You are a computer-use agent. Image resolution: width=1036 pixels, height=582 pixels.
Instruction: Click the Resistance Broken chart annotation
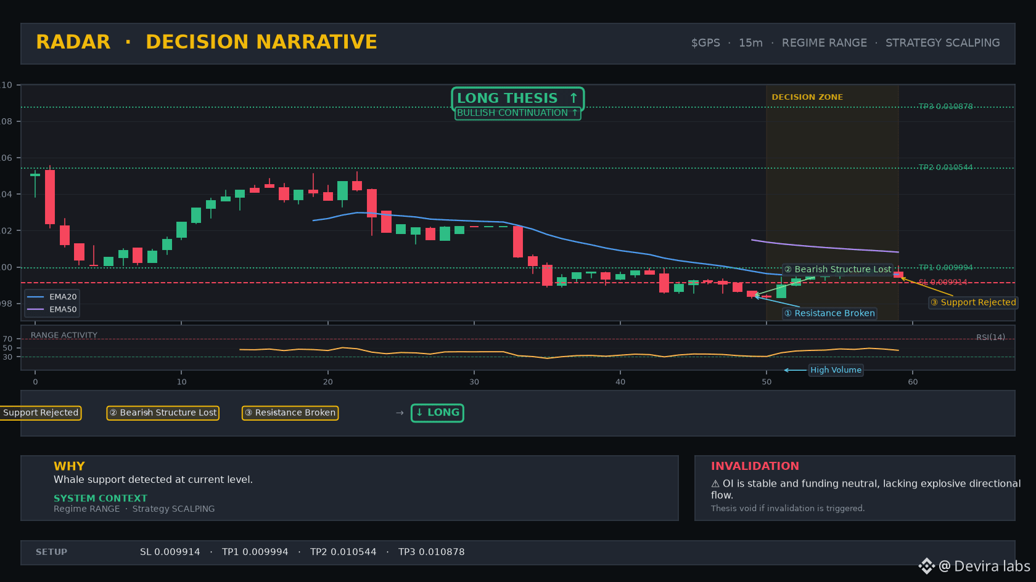[829, 313]
